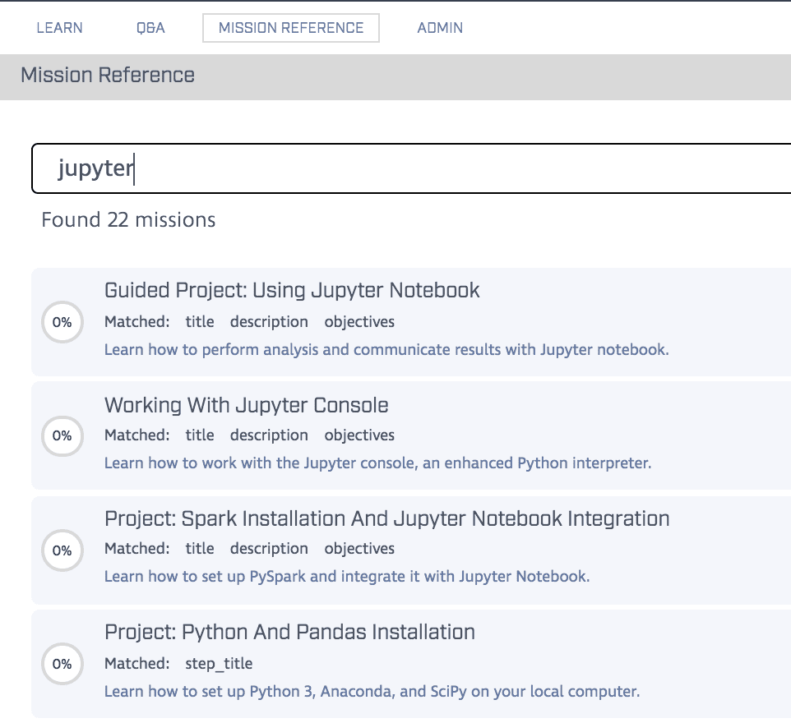Click the description about Python 3, Anaconda, and SciPy
The image size is (791, 723).
click(372, 691)
